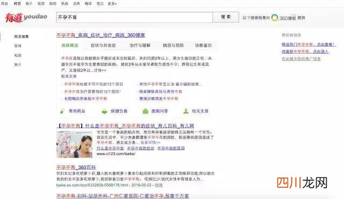Image resolution: width=344 pixels, height=199 pixels.
Task: Click the www.ci123.com/baike/ URL text
Action: pyautogui.click(x=116, y=154)
